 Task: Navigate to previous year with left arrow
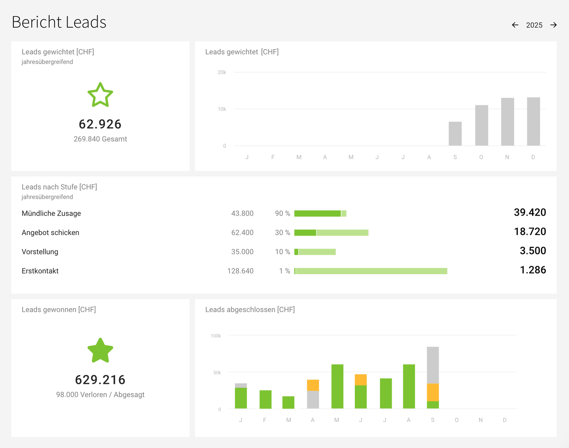(x=515, y=25)
